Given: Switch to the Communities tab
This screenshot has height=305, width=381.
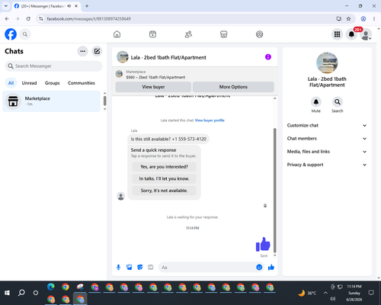Looking at the screenshot, I should pos(82,83).
